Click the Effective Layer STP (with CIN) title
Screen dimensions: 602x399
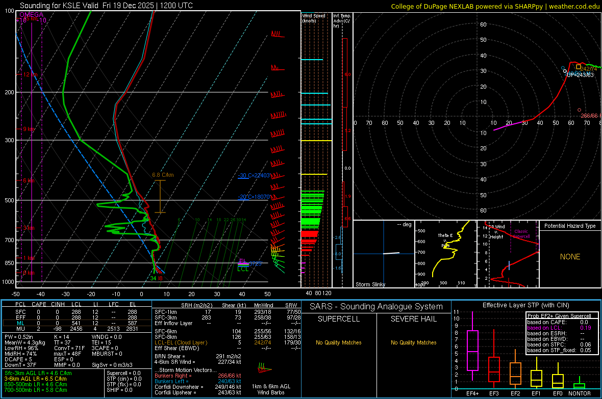click(525, 305)
